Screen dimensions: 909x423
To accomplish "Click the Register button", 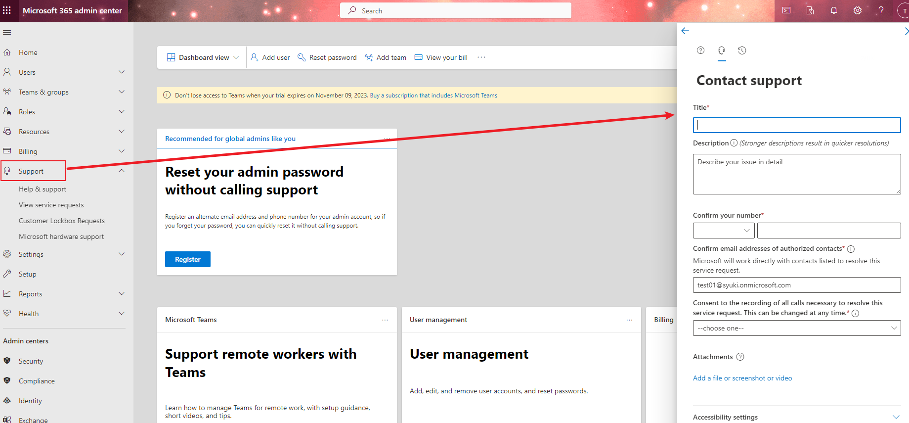I will click(x=188, y=259).
